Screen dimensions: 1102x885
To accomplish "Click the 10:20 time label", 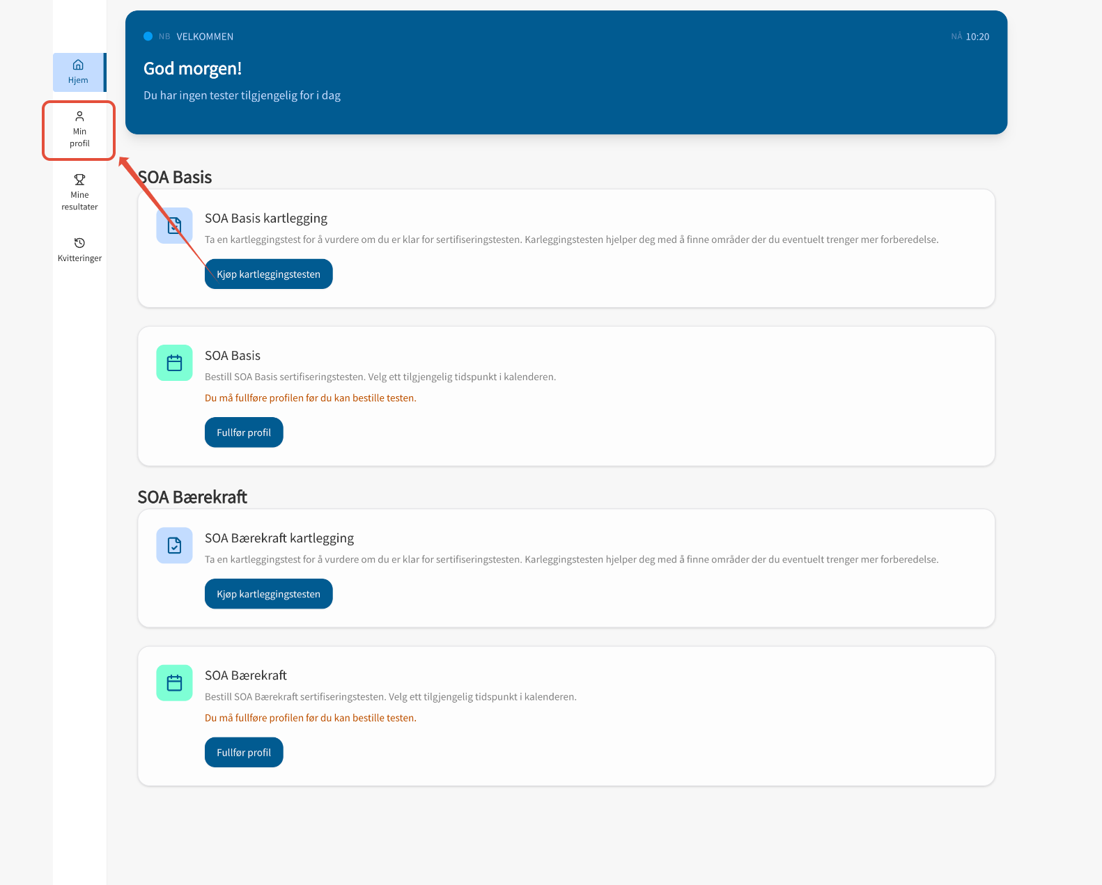I will (x=977, y=37).
